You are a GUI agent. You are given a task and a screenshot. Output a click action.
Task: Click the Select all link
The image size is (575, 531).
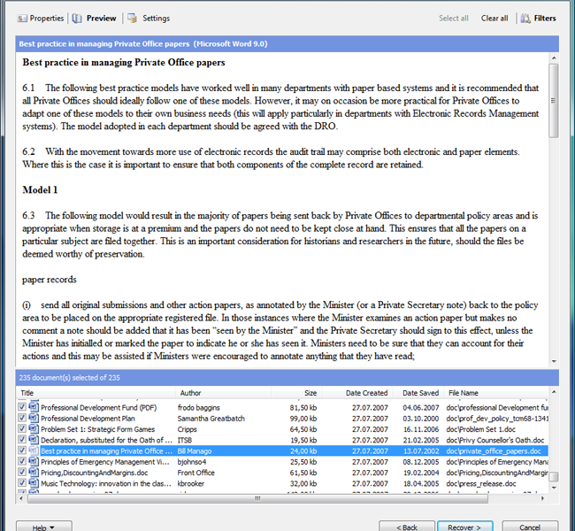454,19
